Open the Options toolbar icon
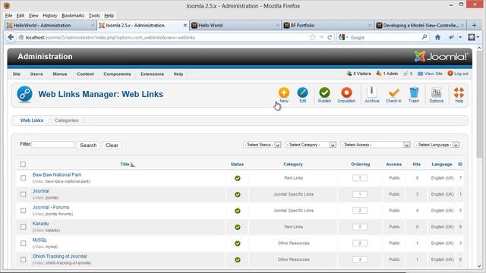 (x=436, y=95)
